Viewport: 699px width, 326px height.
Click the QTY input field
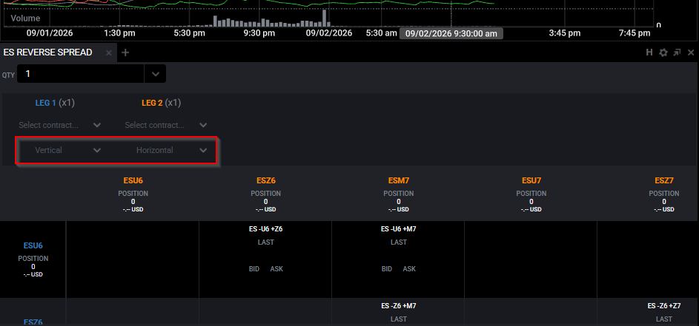(x=81, y=74)
